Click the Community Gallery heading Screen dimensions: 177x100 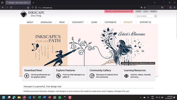pyautogui.click(x=100, y=70)
